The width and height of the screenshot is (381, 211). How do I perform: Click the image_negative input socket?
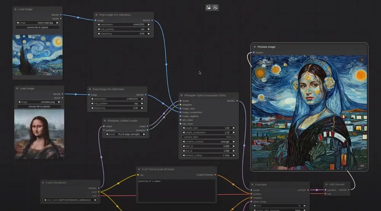181,116
